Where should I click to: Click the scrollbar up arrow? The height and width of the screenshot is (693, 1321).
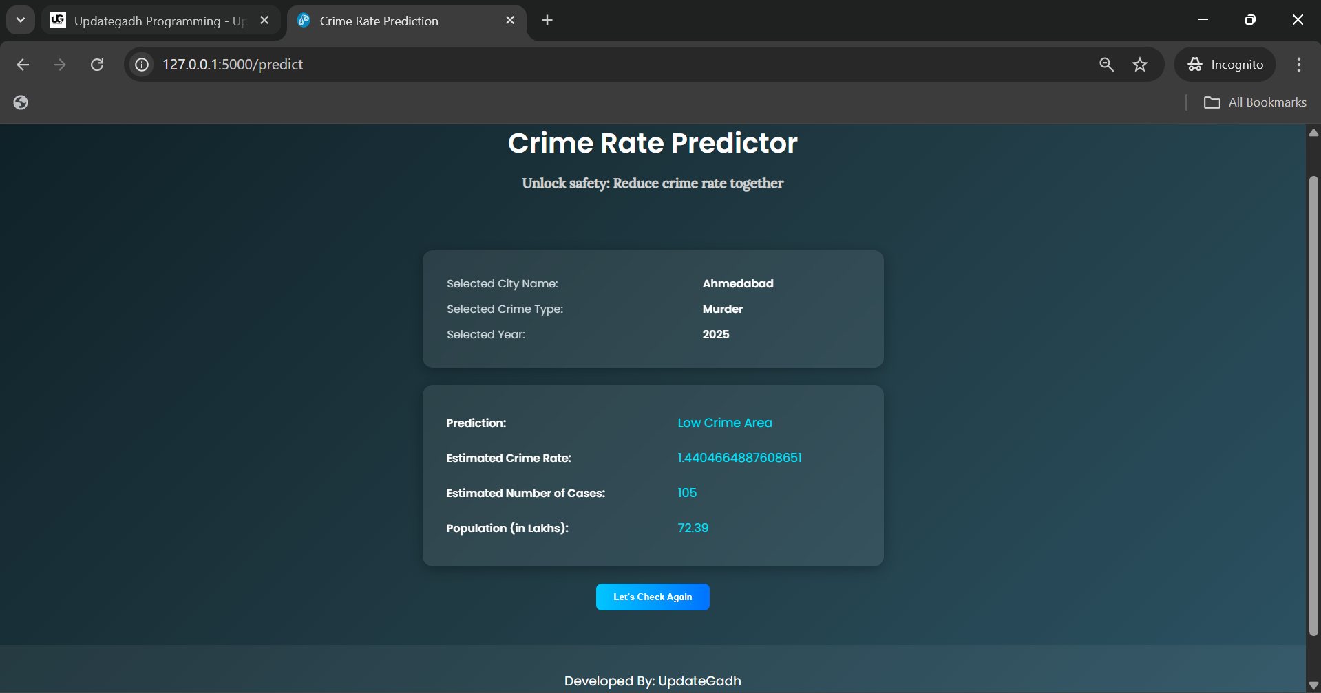point(1313,133)
